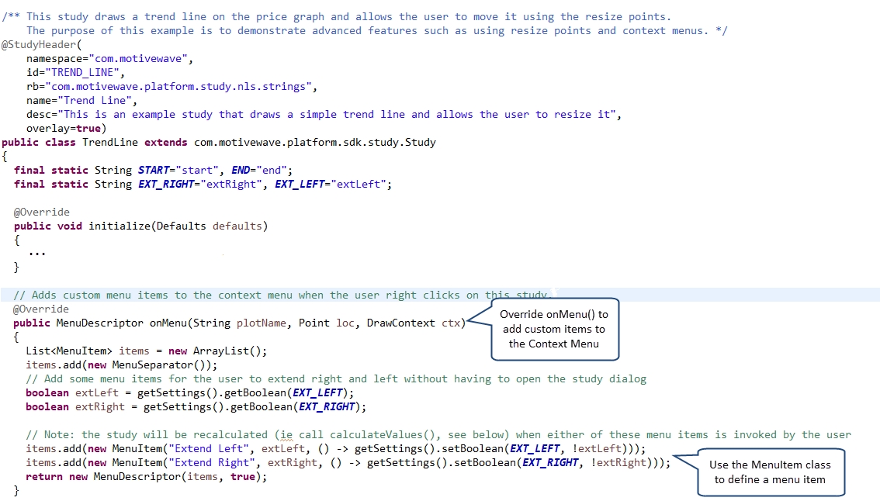880x501 pixels.
Task: Click @Override above the initialize method
Action: [x=42, y=212]
